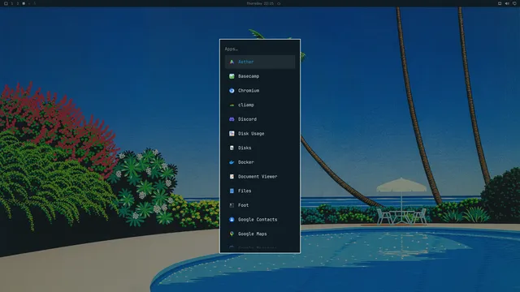Image resolution: width=520 pixels, height=292 pixels.
Task: Open Discord via its purple icon
Action: pyautogui.click(x=232, y=119)
